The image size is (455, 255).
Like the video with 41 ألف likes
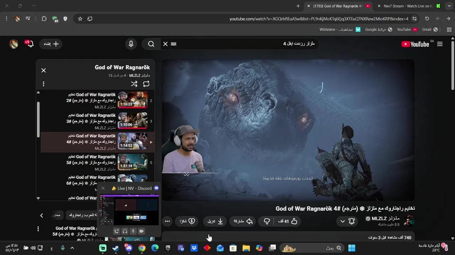(x=287, y=221)
